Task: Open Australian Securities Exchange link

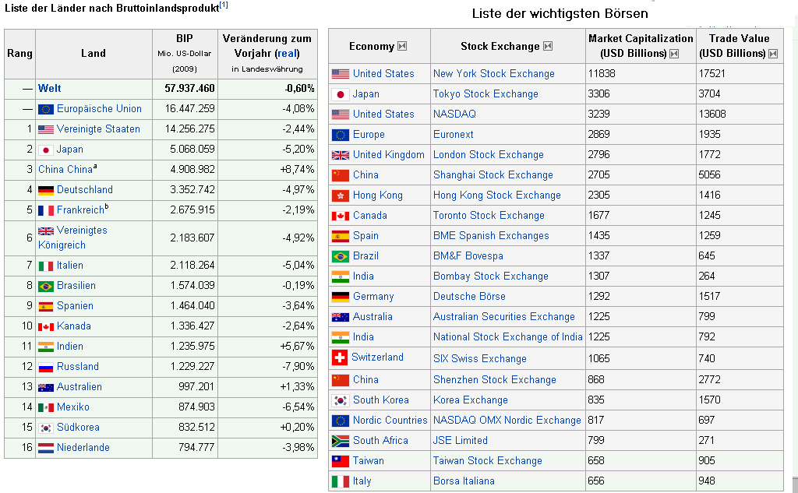Action: coord(504,317)
